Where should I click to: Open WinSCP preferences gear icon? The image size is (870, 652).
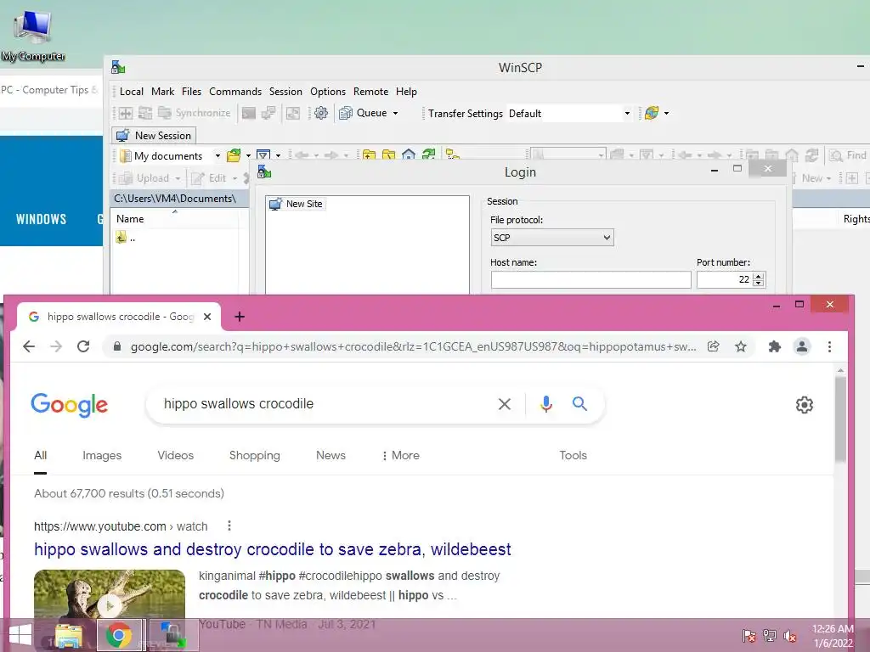click(320, 113)
